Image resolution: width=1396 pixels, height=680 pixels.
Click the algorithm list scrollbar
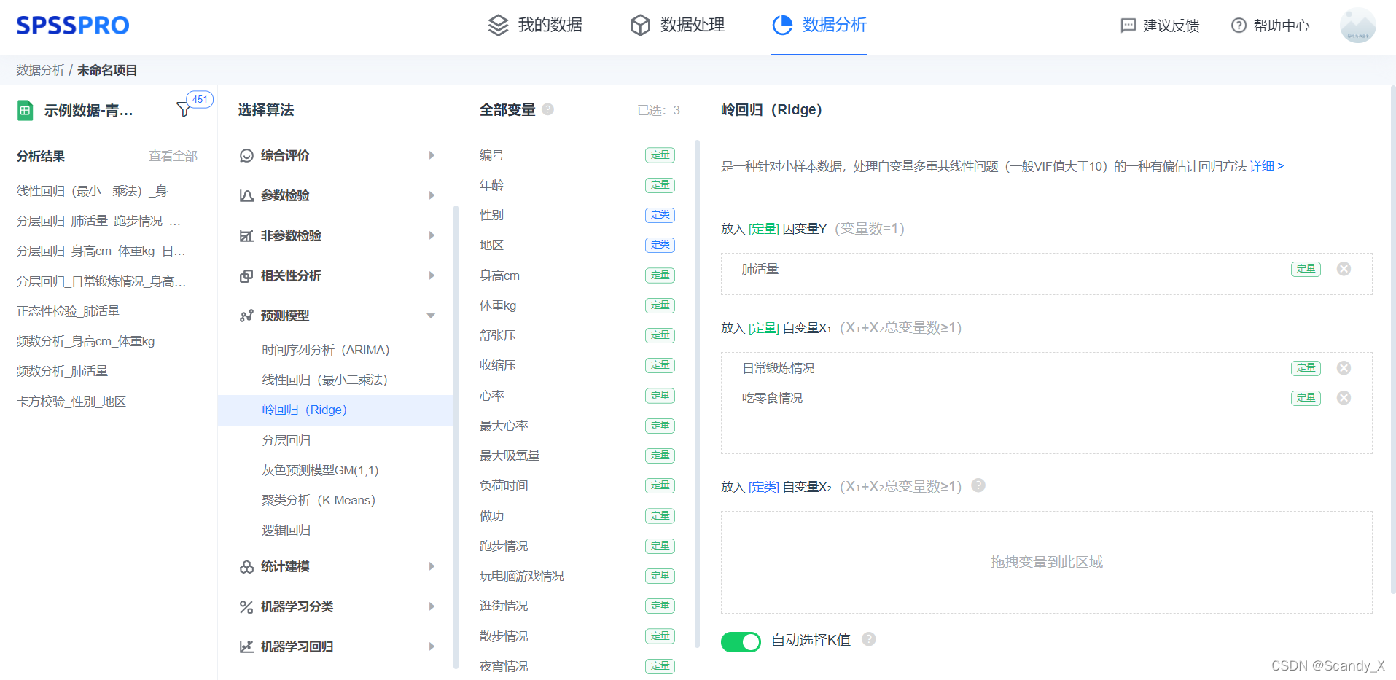coord(456,437)
